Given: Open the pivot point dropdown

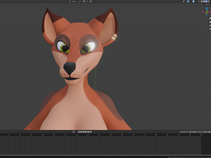Looking at the screenshot, I should click(x=80, y=1).
